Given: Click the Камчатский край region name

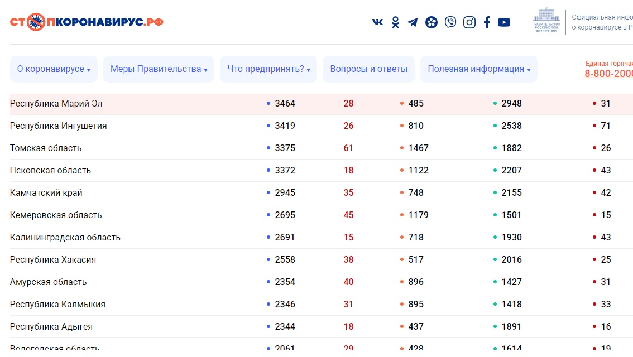Looking at the screenshot, I should click(x=46, y=193).
